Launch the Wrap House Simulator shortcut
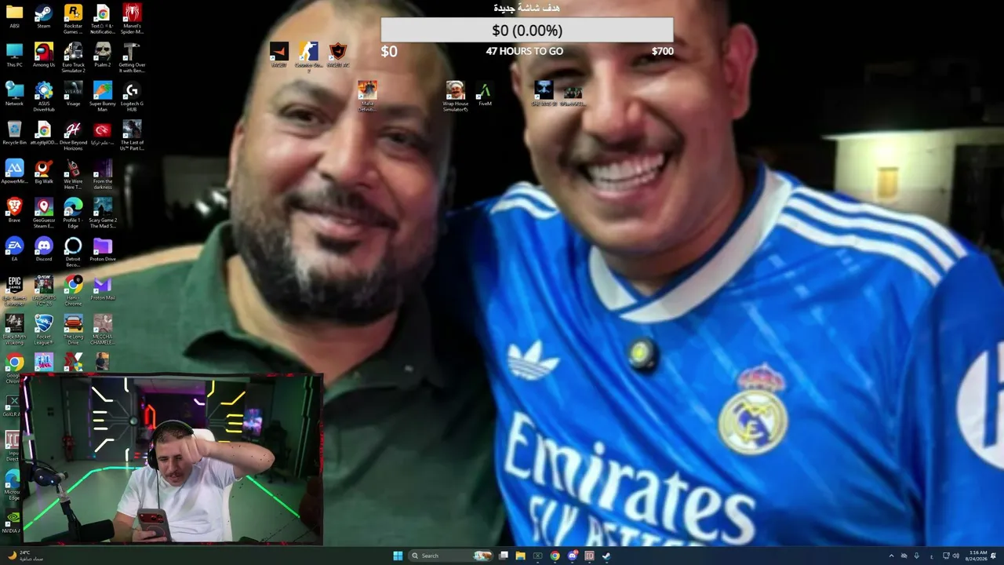The image size is (1004, 565). [x=455, y=97]
